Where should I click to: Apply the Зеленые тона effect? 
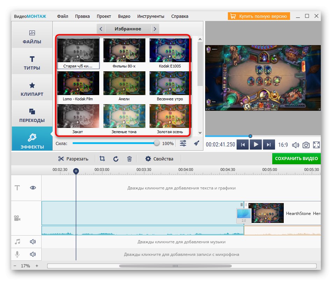coord(124,119)
